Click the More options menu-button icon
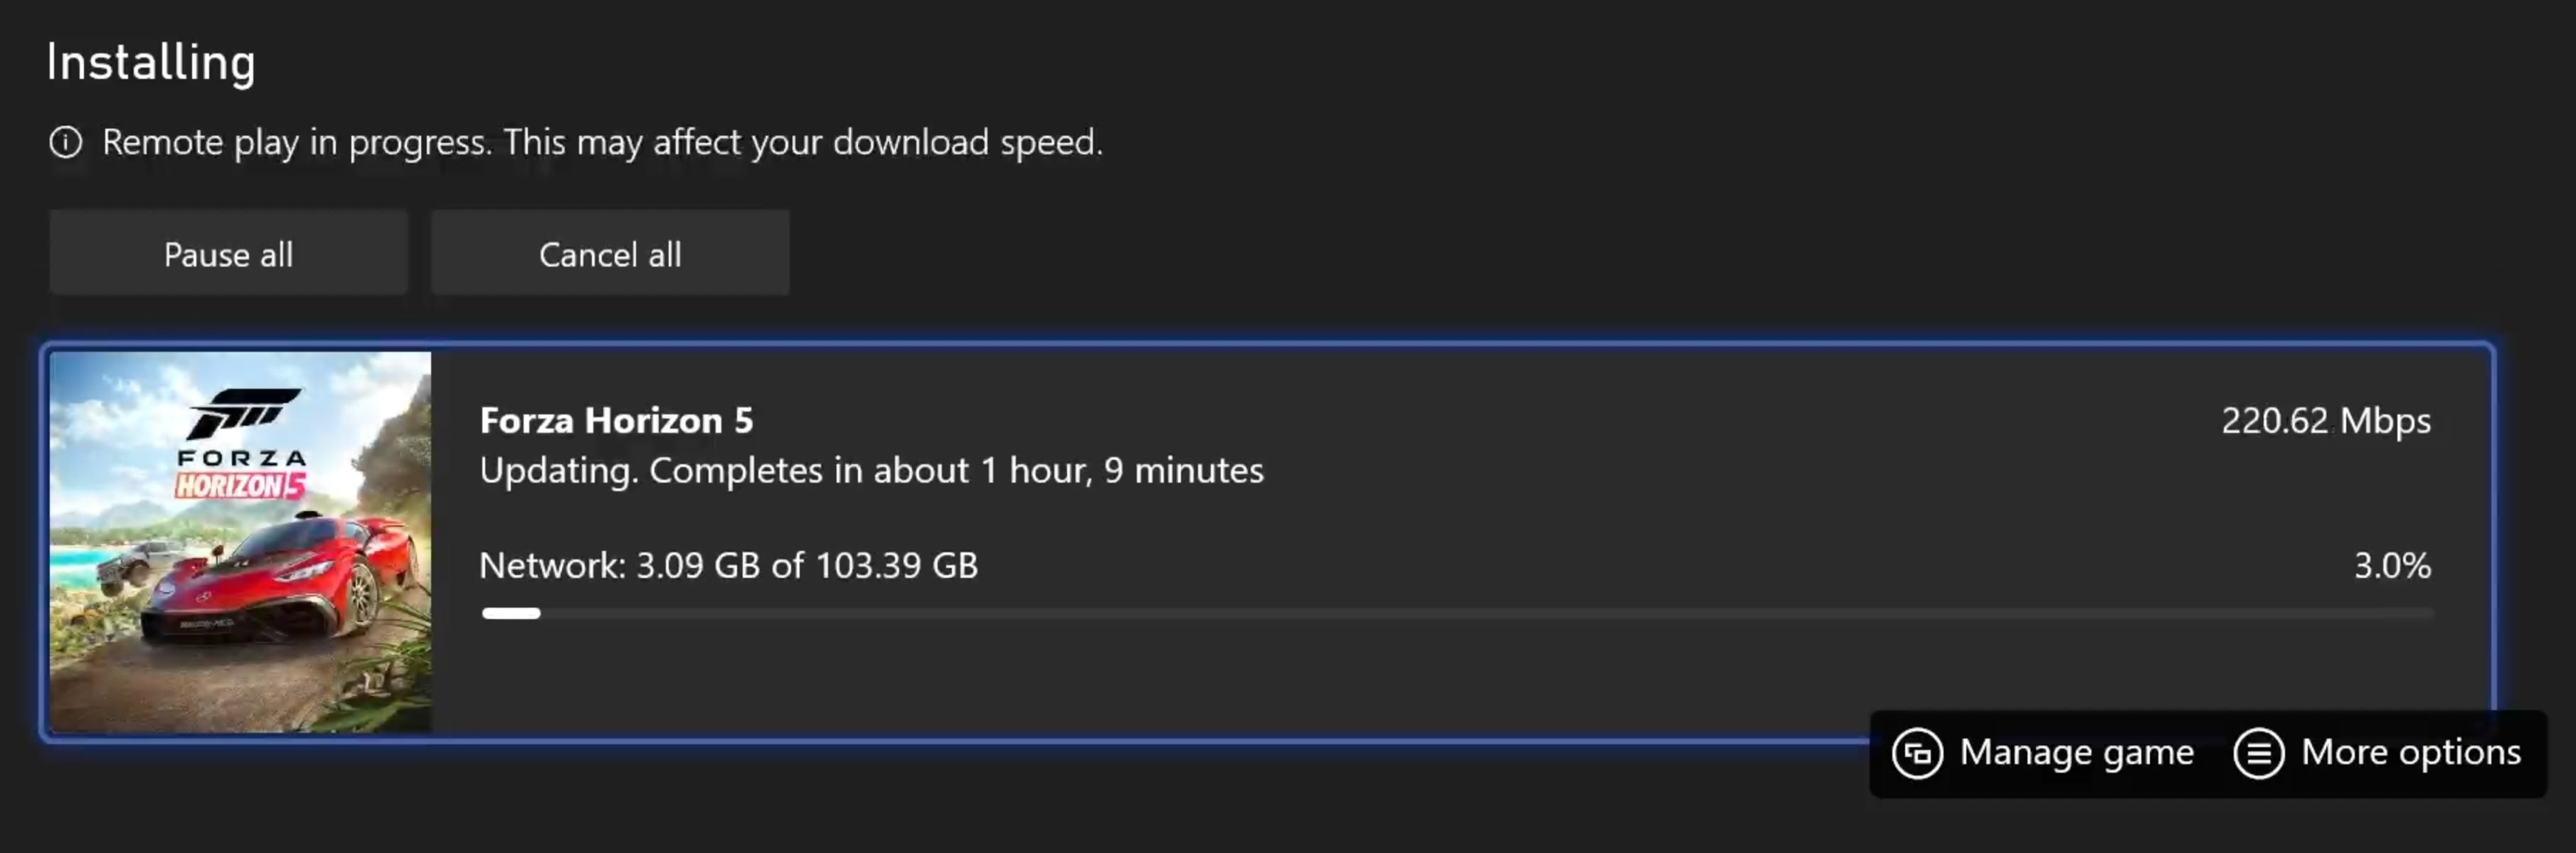The height and width of the screenshot is (853, 2576). [x=2258, y=753]
